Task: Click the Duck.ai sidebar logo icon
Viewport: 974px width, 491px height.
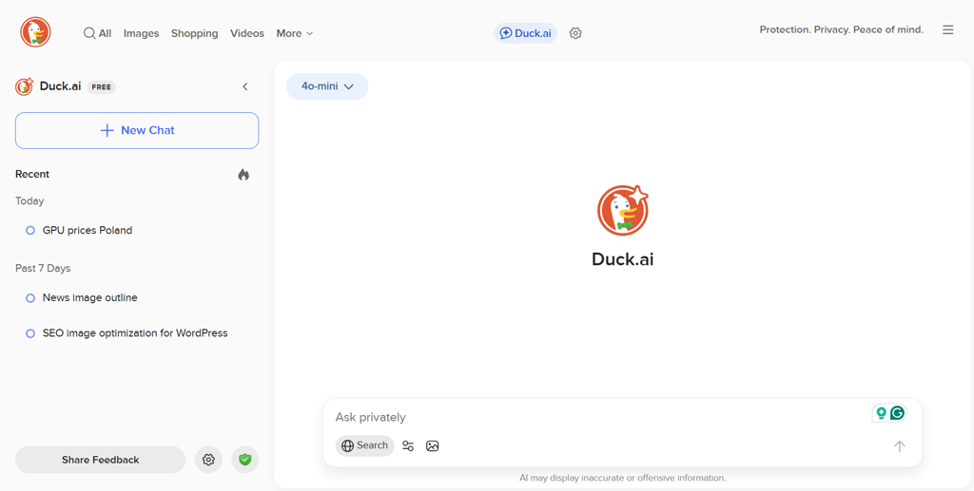Action: [x=24, y=86]
